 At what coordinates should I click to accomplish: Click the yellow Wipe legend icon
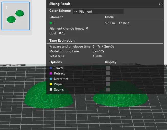tap(51, 84)
